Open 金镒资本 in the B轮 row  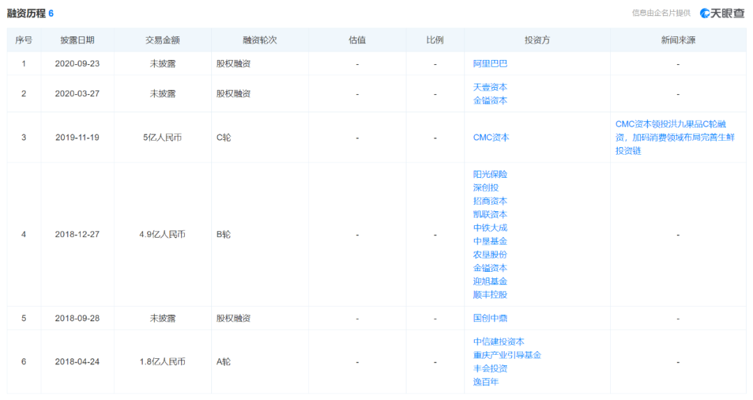tap(490, 268)
